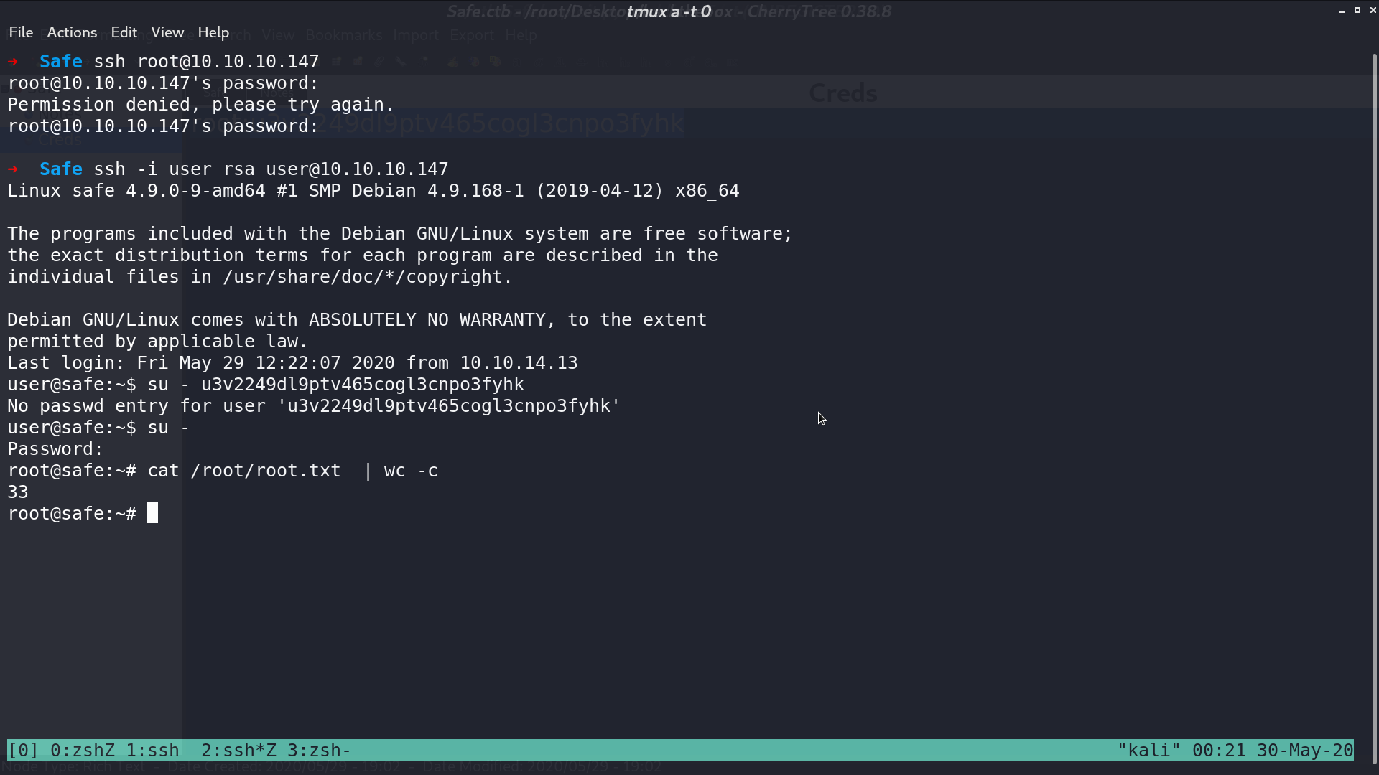Click the 'tmux a -t 0' title bar
The height and width of the screenshot is (775, 1379).
coord(669,11)
